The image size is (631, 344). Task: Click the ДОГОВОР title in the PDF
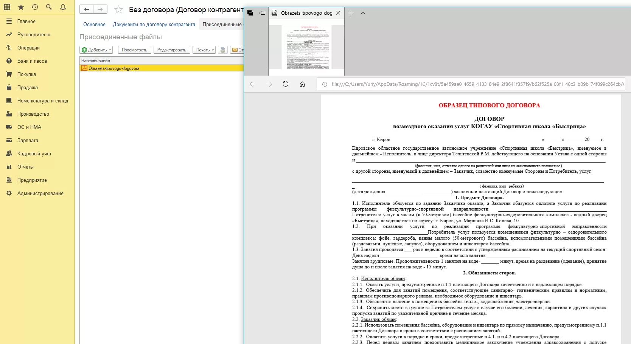point(490,119)
